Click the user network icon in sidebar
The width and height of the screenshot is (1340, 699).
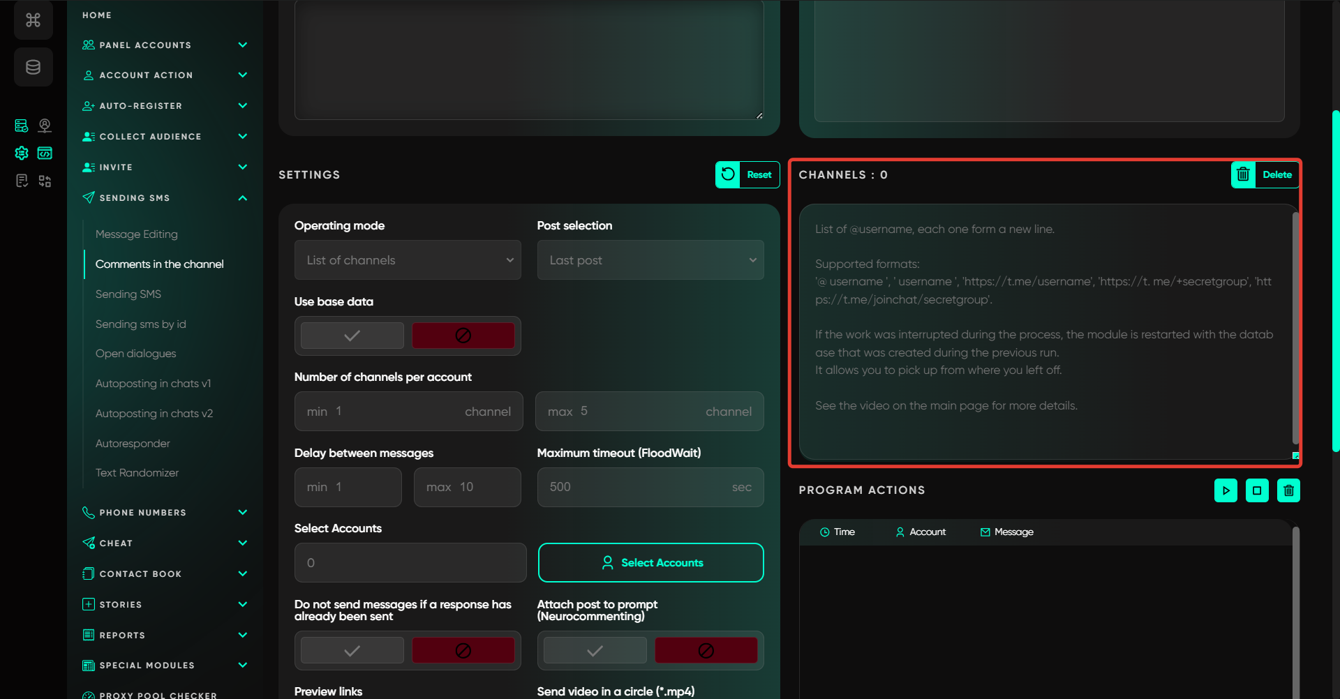45,126
